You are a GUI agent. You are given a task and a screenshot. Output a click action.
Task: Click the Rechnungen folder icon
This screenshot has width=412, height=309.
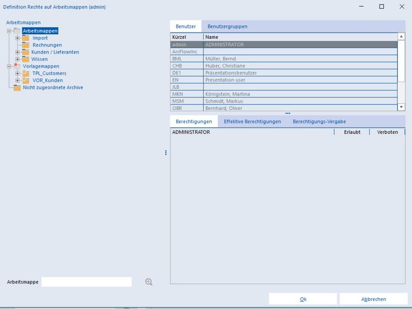click(25, 45)
